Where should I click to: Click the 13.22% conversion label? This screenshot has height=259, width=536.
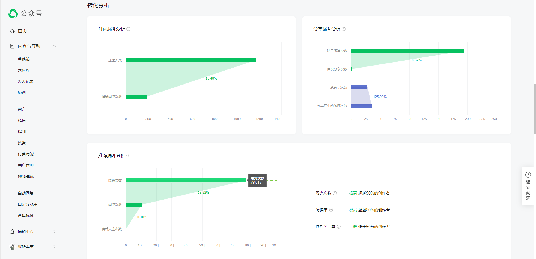pyautogui.click(x=204, y=193)
